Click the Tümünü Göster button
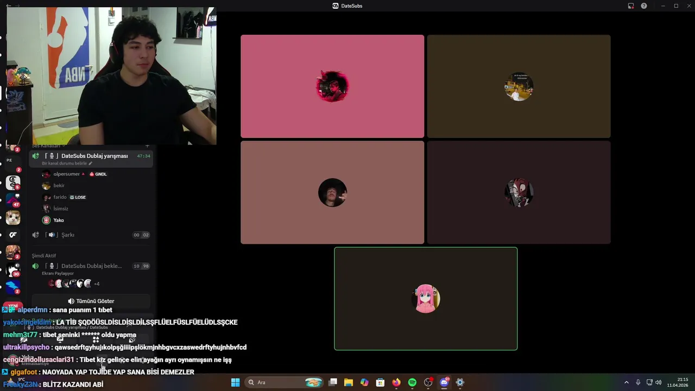 pyautogui.click(x=91, y=301)
